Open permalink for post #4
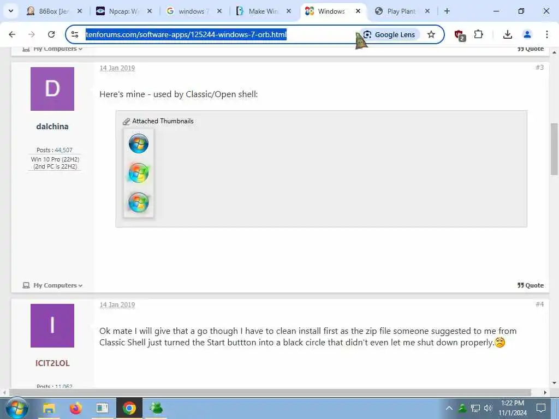Image resolution: width=559 pixels, height=419 pixels. coord(540,304)
